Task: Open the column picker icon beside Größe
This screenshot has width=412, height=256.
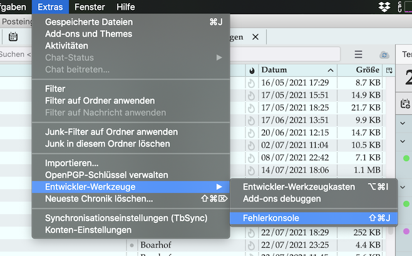Action: [x=389, y=70]
